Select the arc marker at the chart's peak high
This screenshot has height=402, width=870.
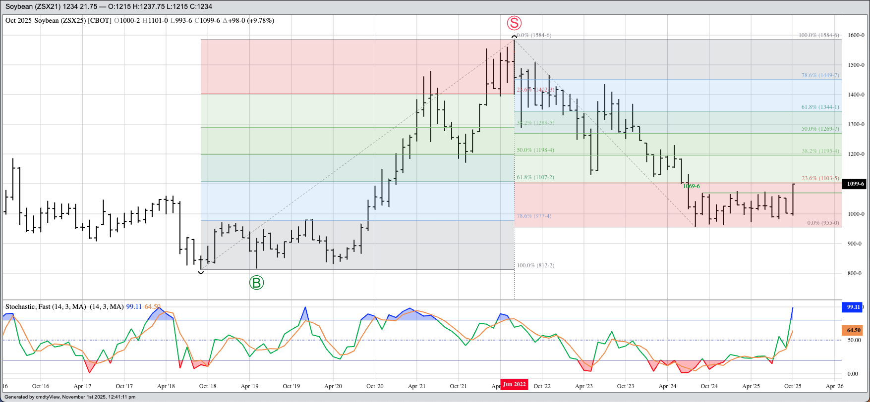point(514,37)
